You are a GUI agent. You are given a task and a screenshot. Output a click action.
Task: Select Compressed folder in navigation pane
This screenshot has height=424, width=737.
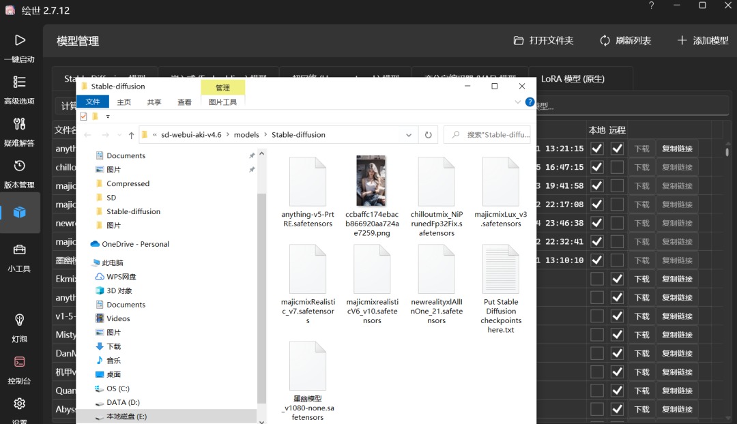click(128, 183)
